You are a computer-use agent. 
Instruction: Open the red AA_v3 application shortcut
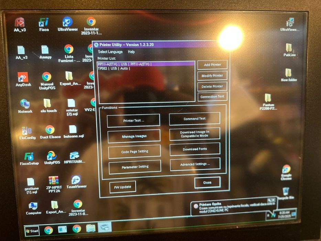(20, 24)
